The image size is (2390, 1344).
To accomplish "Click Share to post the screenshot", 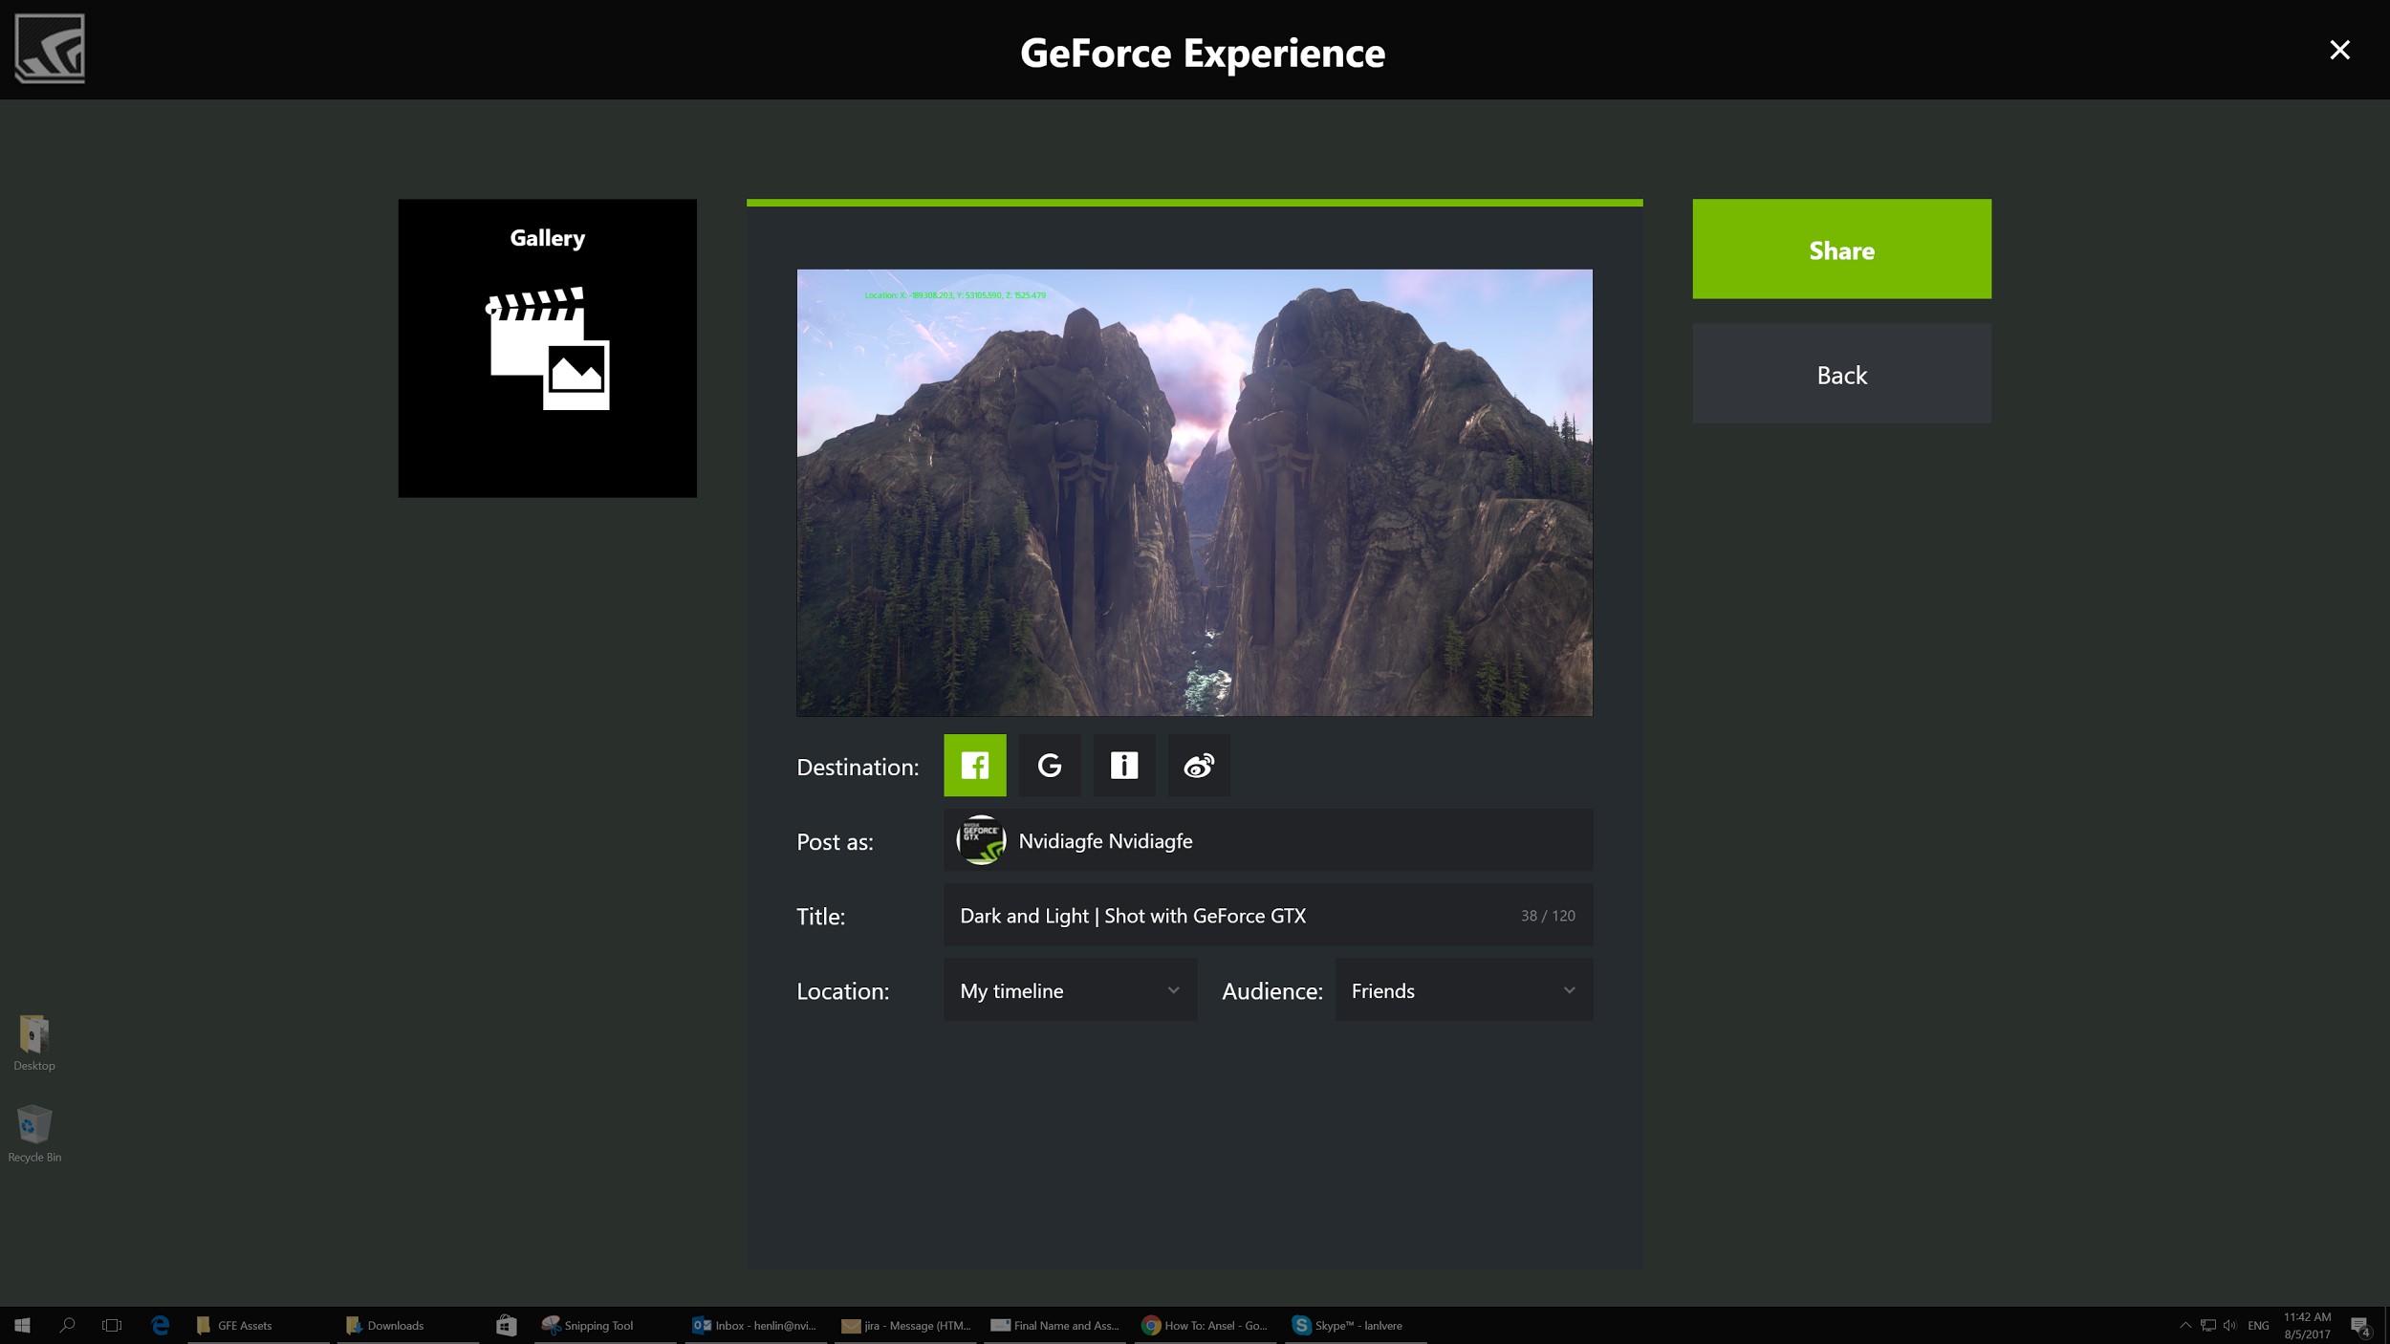I will [x=1842, y=248].
